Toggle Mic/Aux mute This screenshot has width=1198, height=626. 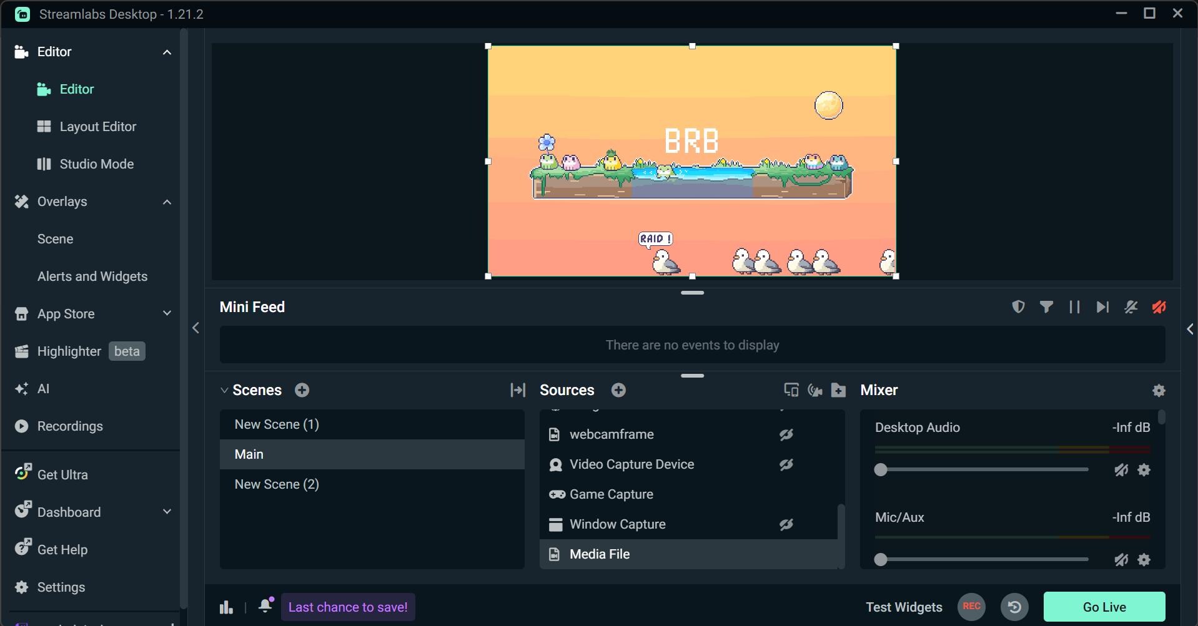click(x=1121, y=560)
